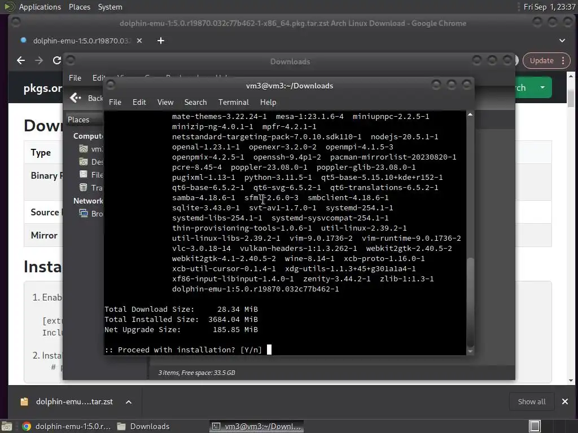
Task: Open the terminal File menu
Action: pos(115,103)
